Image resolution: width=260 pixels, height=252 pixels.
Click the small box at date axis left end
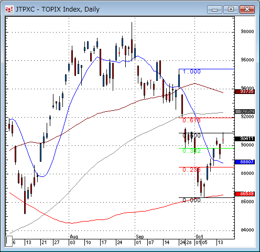tap(9, 241)
